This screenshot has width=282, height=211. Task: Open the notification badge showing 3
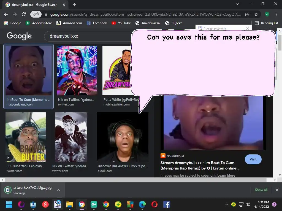pyautogui.click(x=274, y=204)
